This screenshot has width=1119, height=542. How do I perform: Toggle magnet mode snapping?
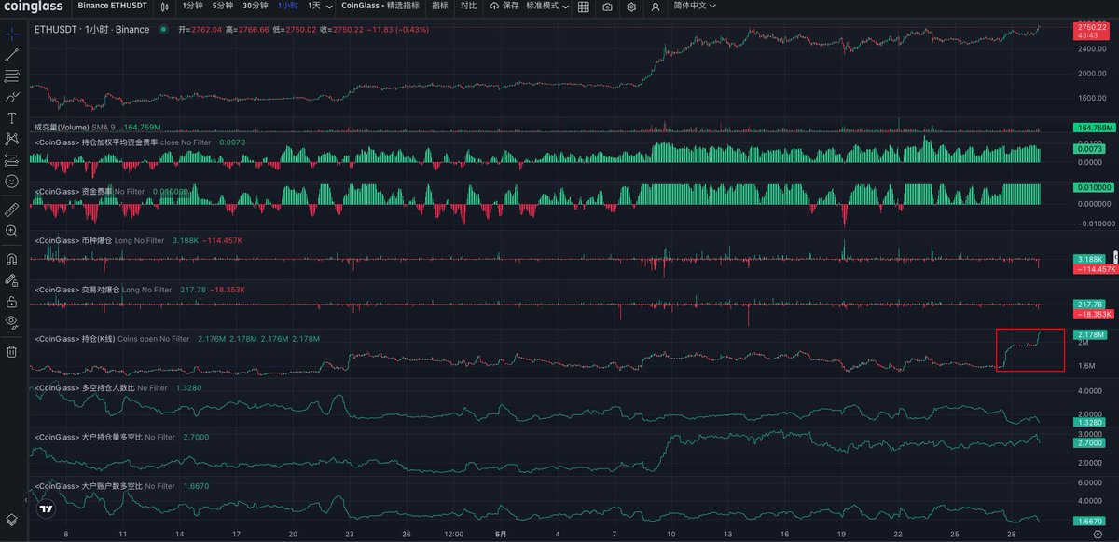pyautogui.click(x=12, y=259)
